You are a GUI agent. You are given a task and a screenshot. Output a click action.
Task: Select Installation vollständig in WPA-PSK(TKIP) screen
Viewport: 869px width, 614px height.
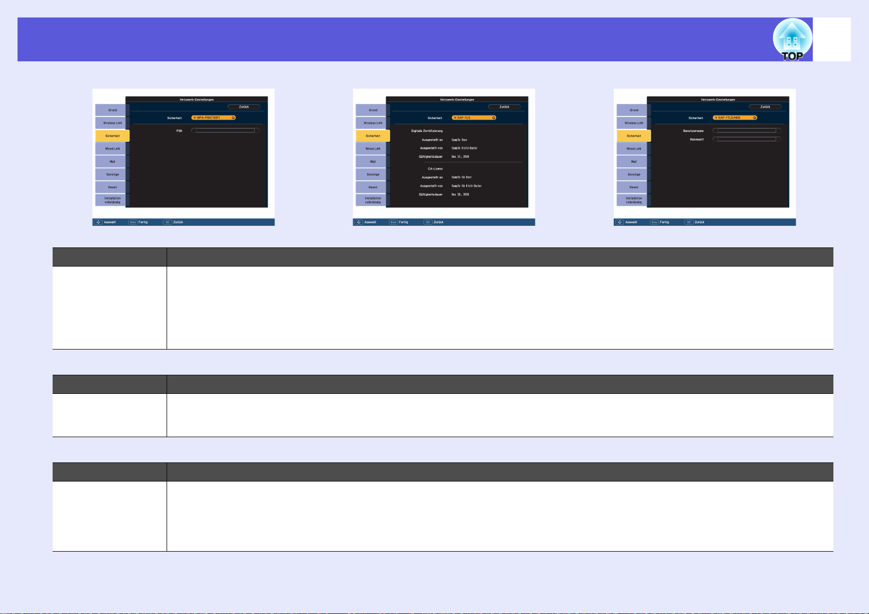click(112, 200)
